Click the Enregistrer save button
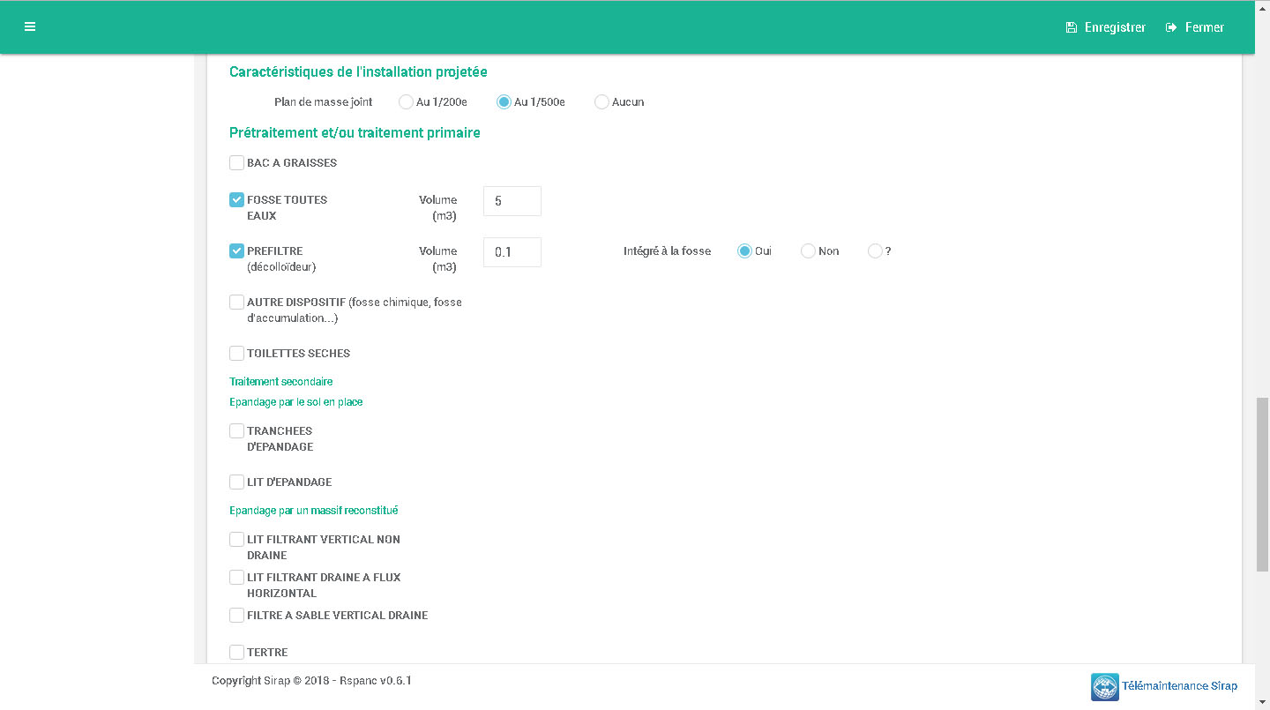This screenshot has height=710, width=1270. coord(1106,27)
